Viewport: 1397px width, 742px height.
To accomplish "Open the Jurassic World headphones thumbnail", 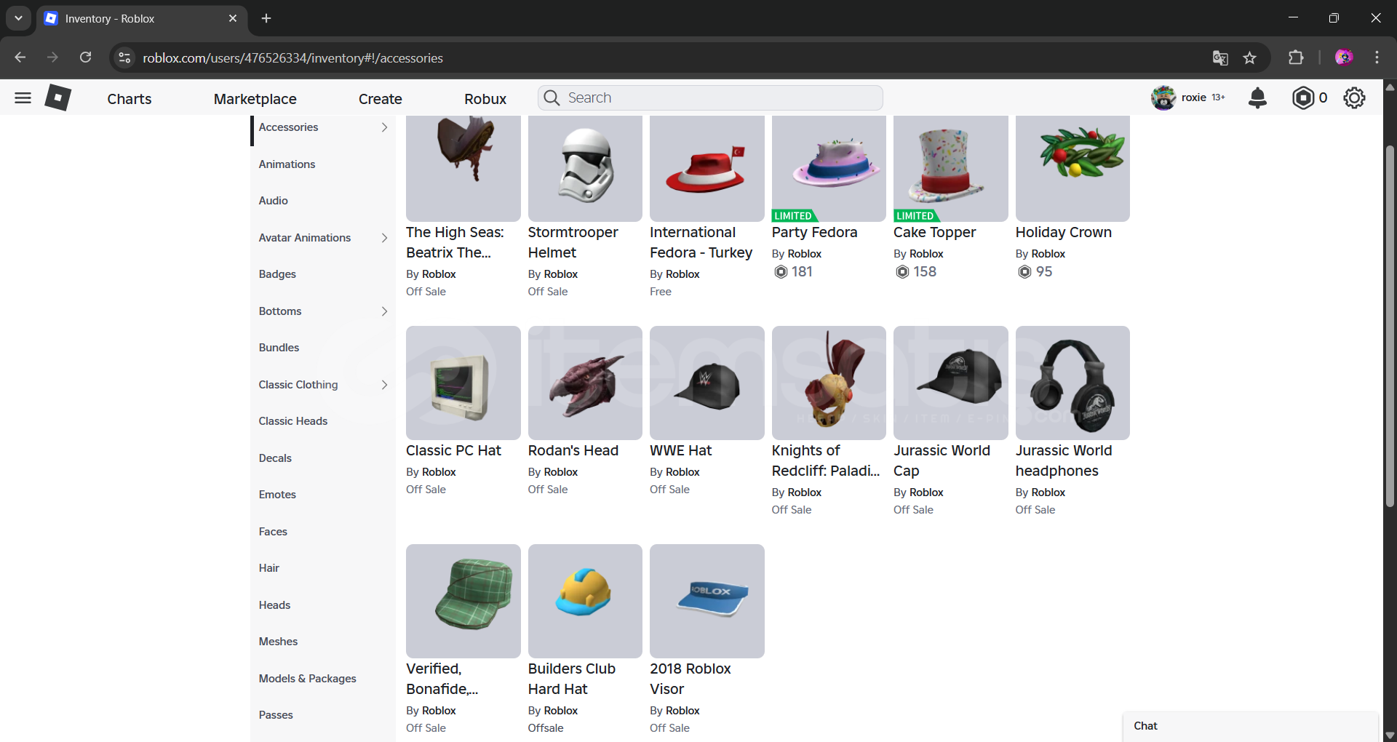I will pos(1072,383).
